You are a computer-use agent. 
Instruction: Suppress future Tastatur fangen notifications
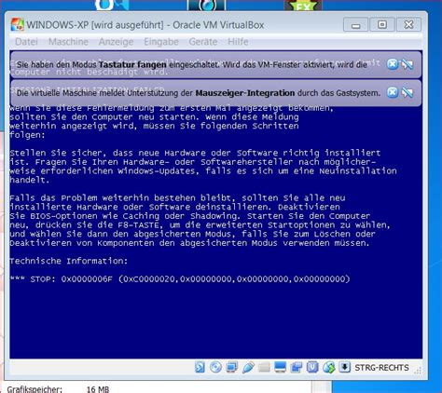[407, 64]
